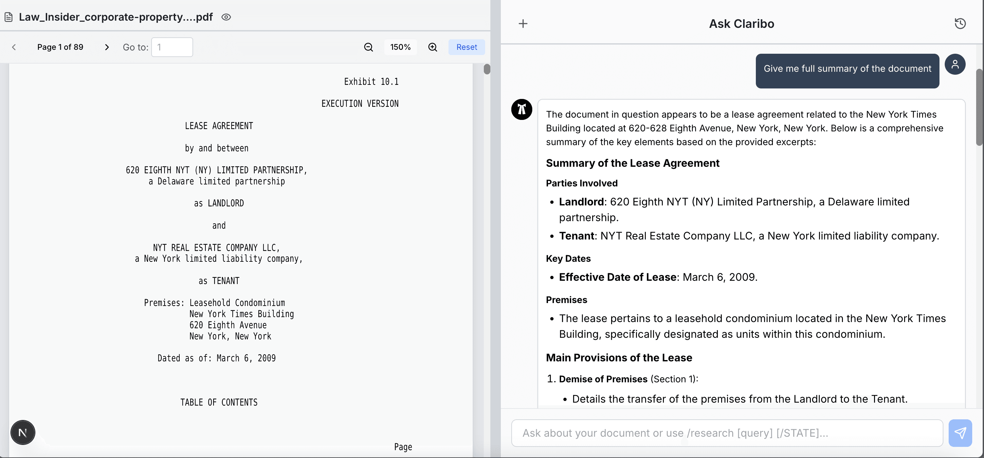This screenshot has width=984, height=458.
Task: Click the 'LEASE AGREEMENT' title in the PDF
Action: click(219, 126)
